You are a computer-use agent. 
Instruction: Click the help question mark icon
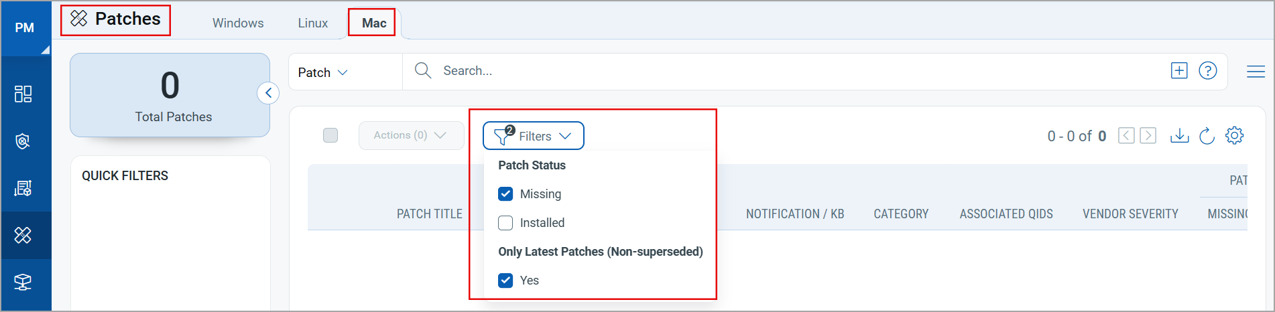pos(1207,71)
